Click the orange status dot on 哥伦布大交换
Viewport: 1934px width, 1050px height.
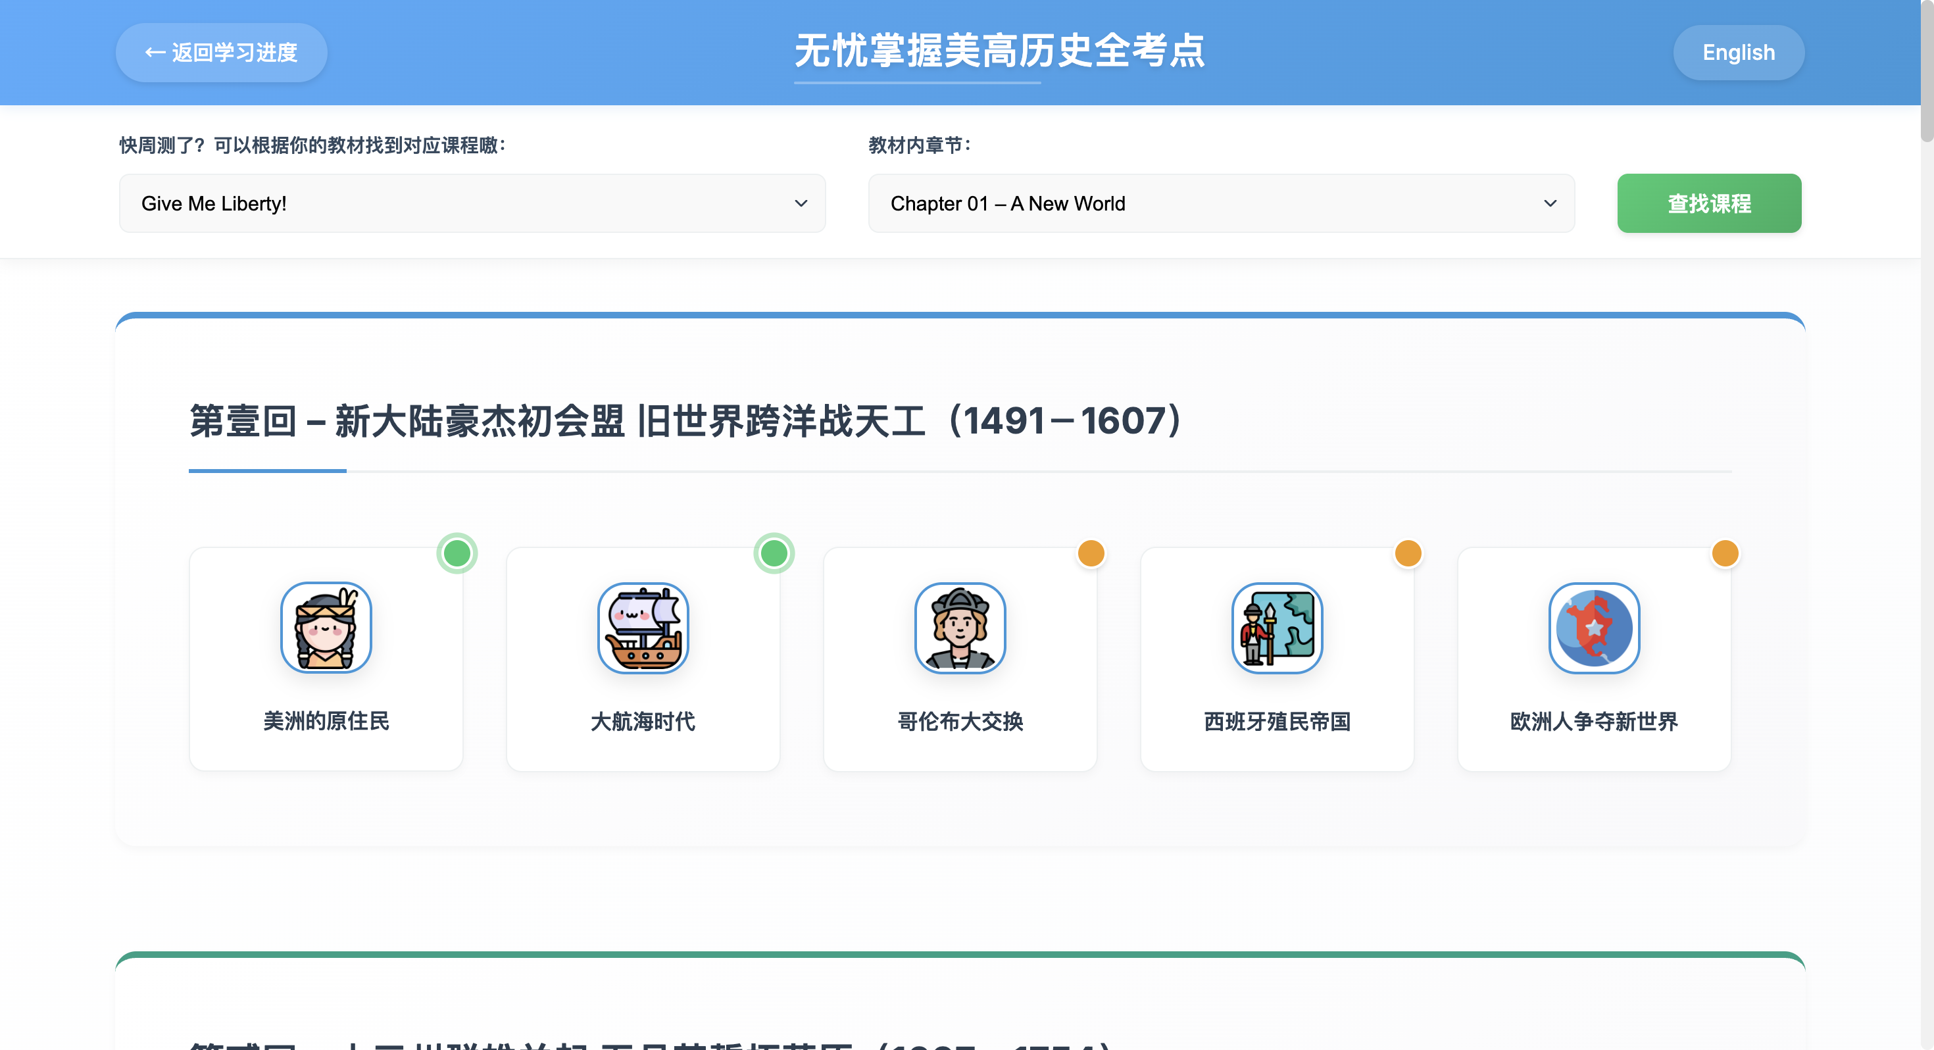pyautogui.click(x=1091, y=553)
